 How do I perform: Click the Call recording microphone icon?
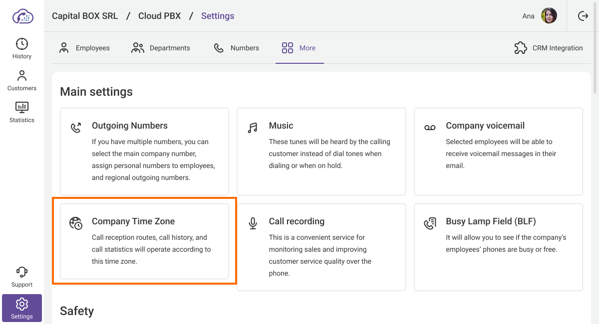(x=253, y=223)
